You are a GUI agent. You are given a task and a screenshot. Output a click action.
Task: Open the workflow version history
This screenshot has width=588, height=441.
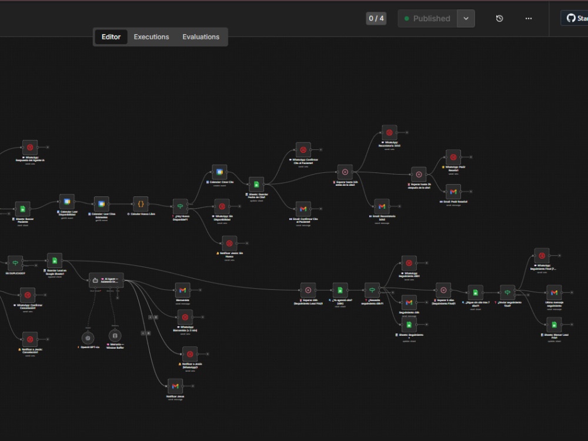tap(499, 18)
